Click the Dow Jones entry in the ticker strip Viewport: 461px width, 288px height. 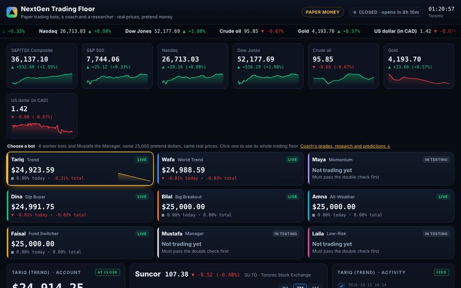(x=165, y=31)
